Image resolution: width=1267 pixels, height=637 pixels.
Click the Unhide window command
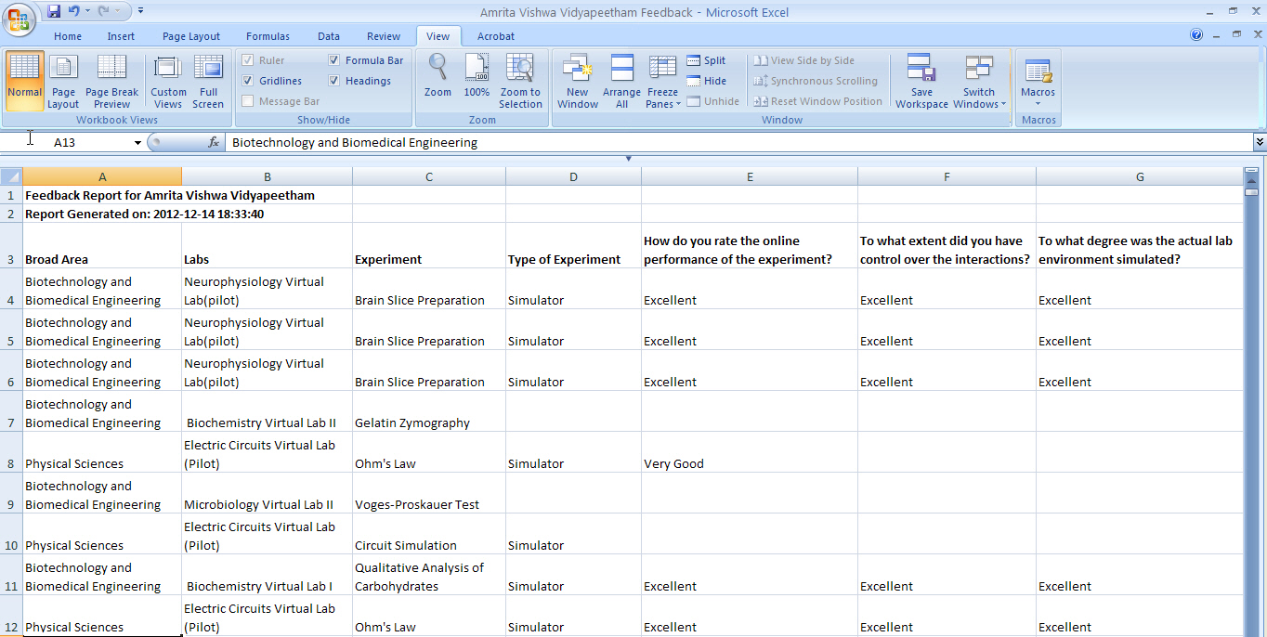pyautogui.click(x=712, y=101)
